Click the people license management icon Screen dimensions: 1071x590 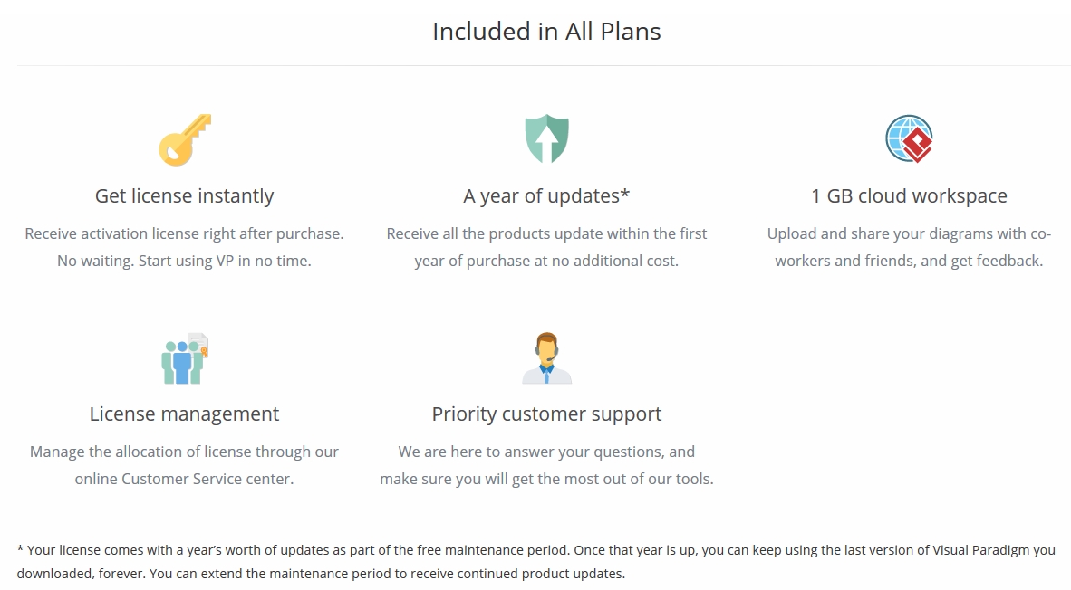coord(185,358)
